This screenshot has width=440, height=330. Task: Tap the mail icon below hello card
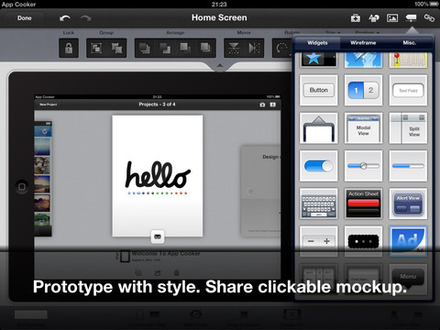click(158, 236)
